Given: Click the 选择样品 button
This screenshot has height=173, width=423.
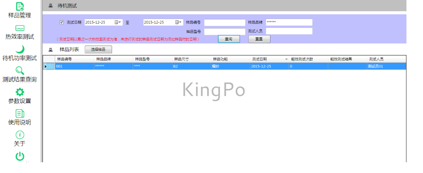Looking at the screenshot, I should pyautogui.click(x=98, y=49).
